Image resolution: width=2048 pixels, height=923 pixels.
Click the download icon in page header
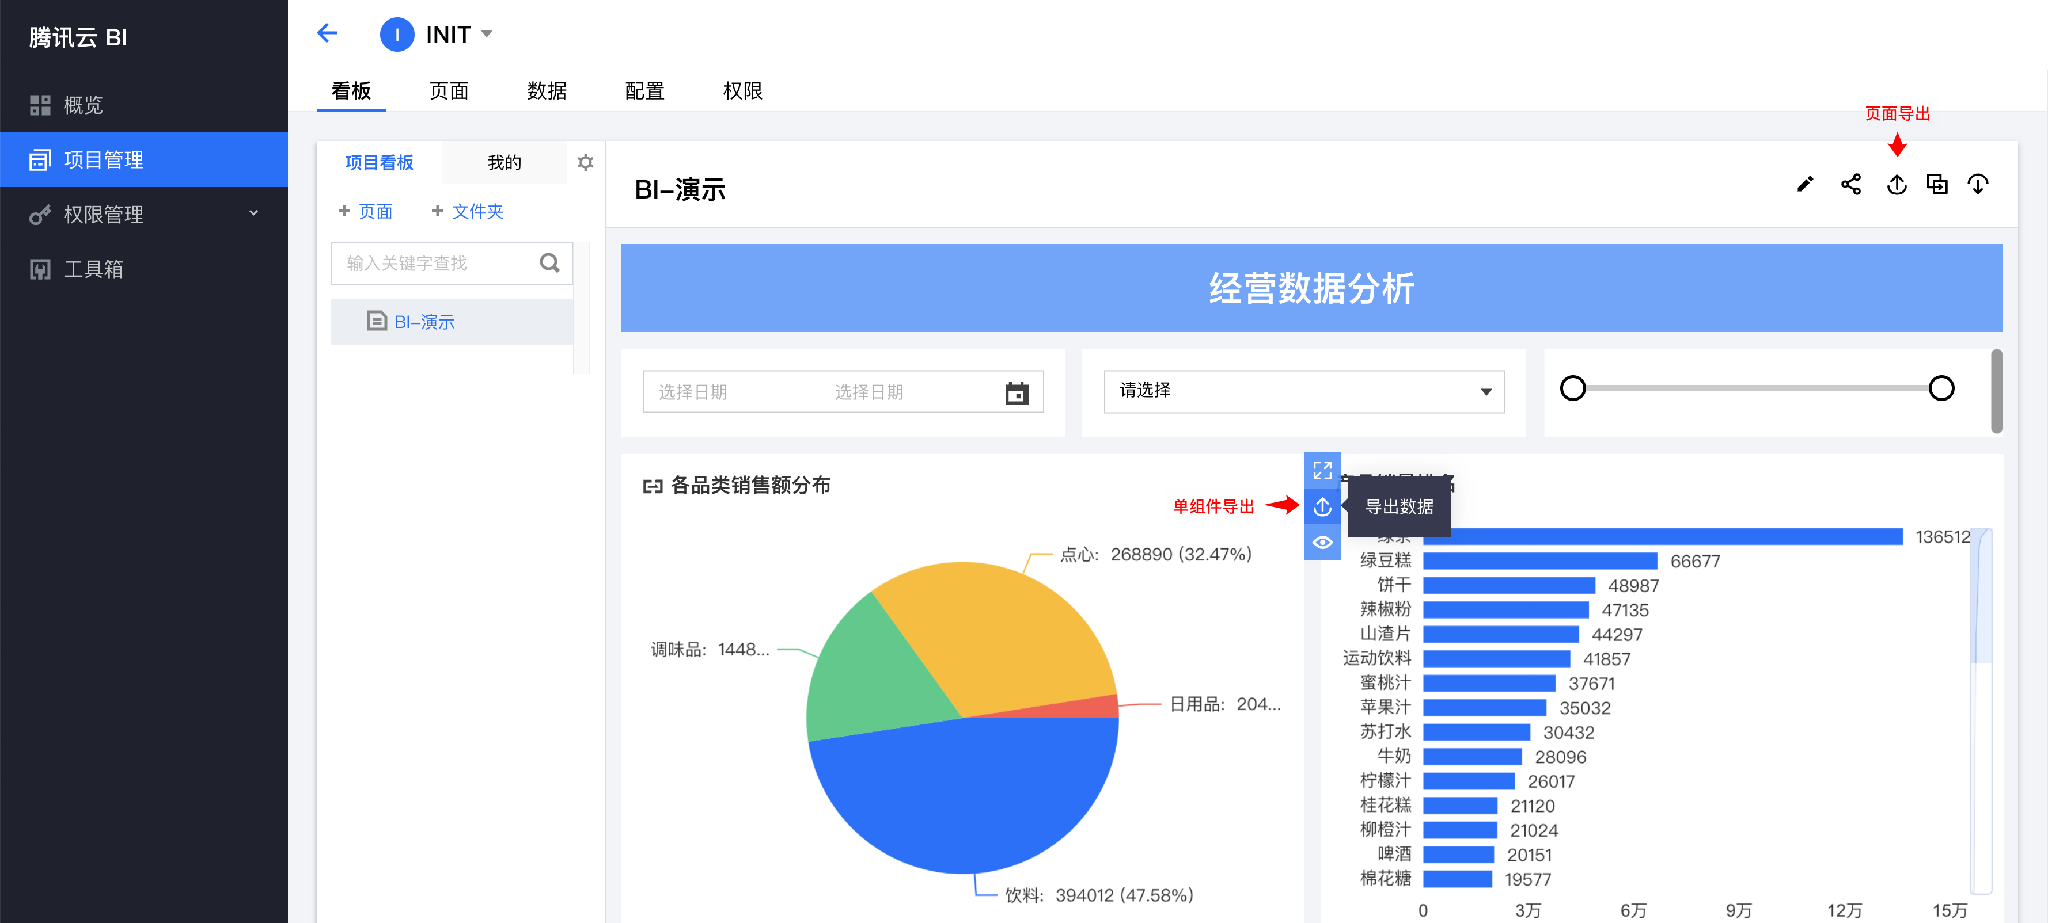click(1977, 185)
